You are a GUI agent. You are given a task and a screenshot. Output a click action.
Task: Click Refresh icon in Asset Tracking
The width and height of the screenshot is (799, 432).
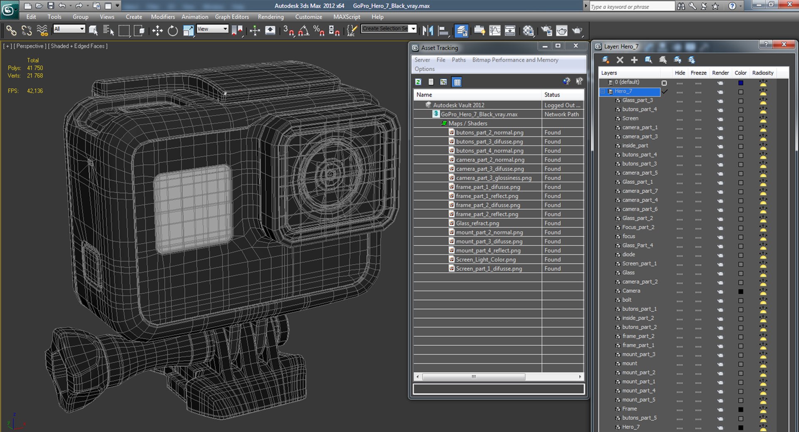(x=418, y=82)
